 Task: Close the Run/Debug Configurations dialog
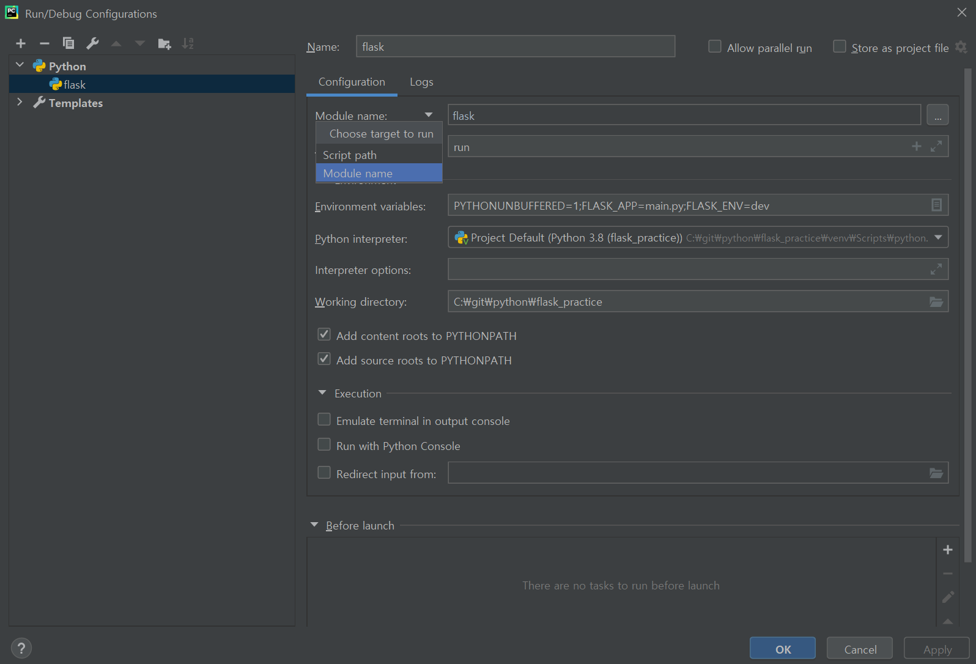click(x=962, y=12)
